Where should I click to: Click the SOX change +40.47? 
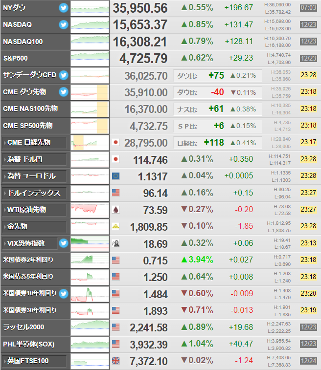click(241, 344)
